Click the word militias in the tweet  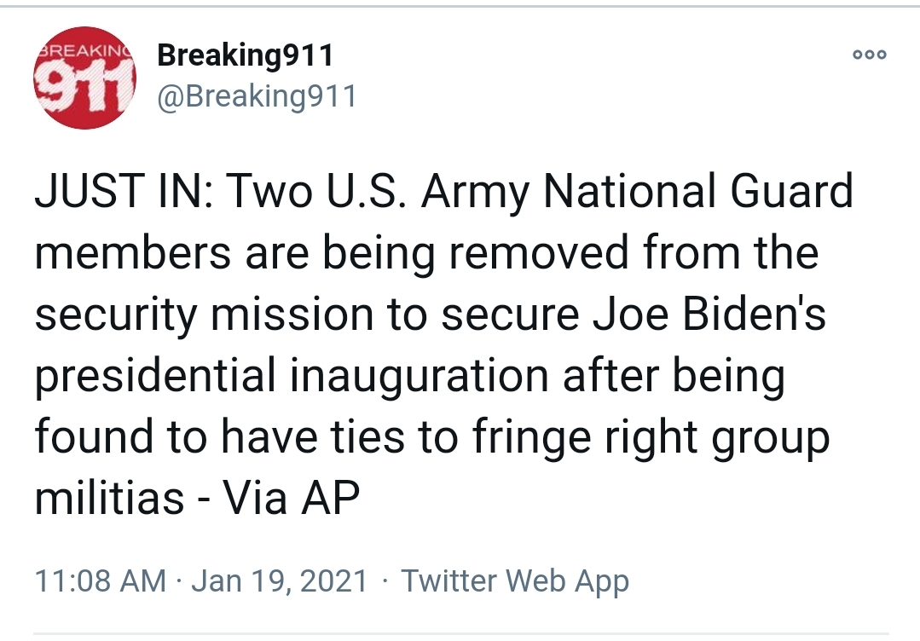(x=110, y=497)
